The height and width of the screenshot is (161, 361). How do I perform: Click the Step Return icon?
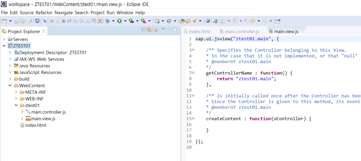click(x=88, y=21)
